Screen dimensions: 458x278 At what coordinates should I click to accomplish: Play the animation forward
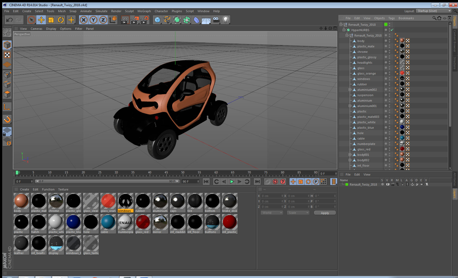pyautogui.click(x=232, y=182)
